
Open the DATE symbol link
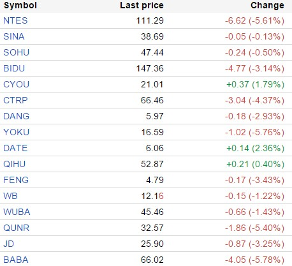(x=15, y=148)
